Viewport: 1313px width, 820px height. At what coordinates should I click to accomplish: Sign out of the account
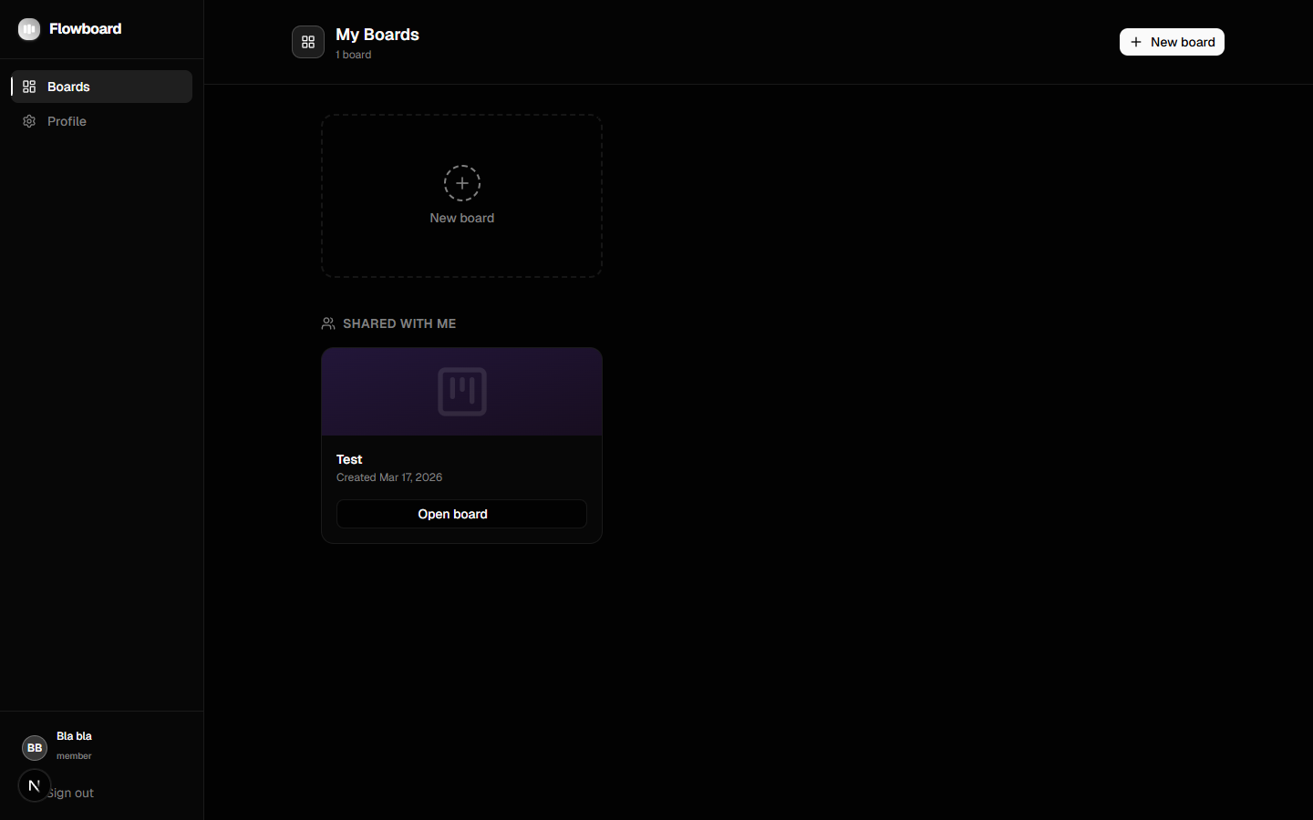tap(75, 794)
